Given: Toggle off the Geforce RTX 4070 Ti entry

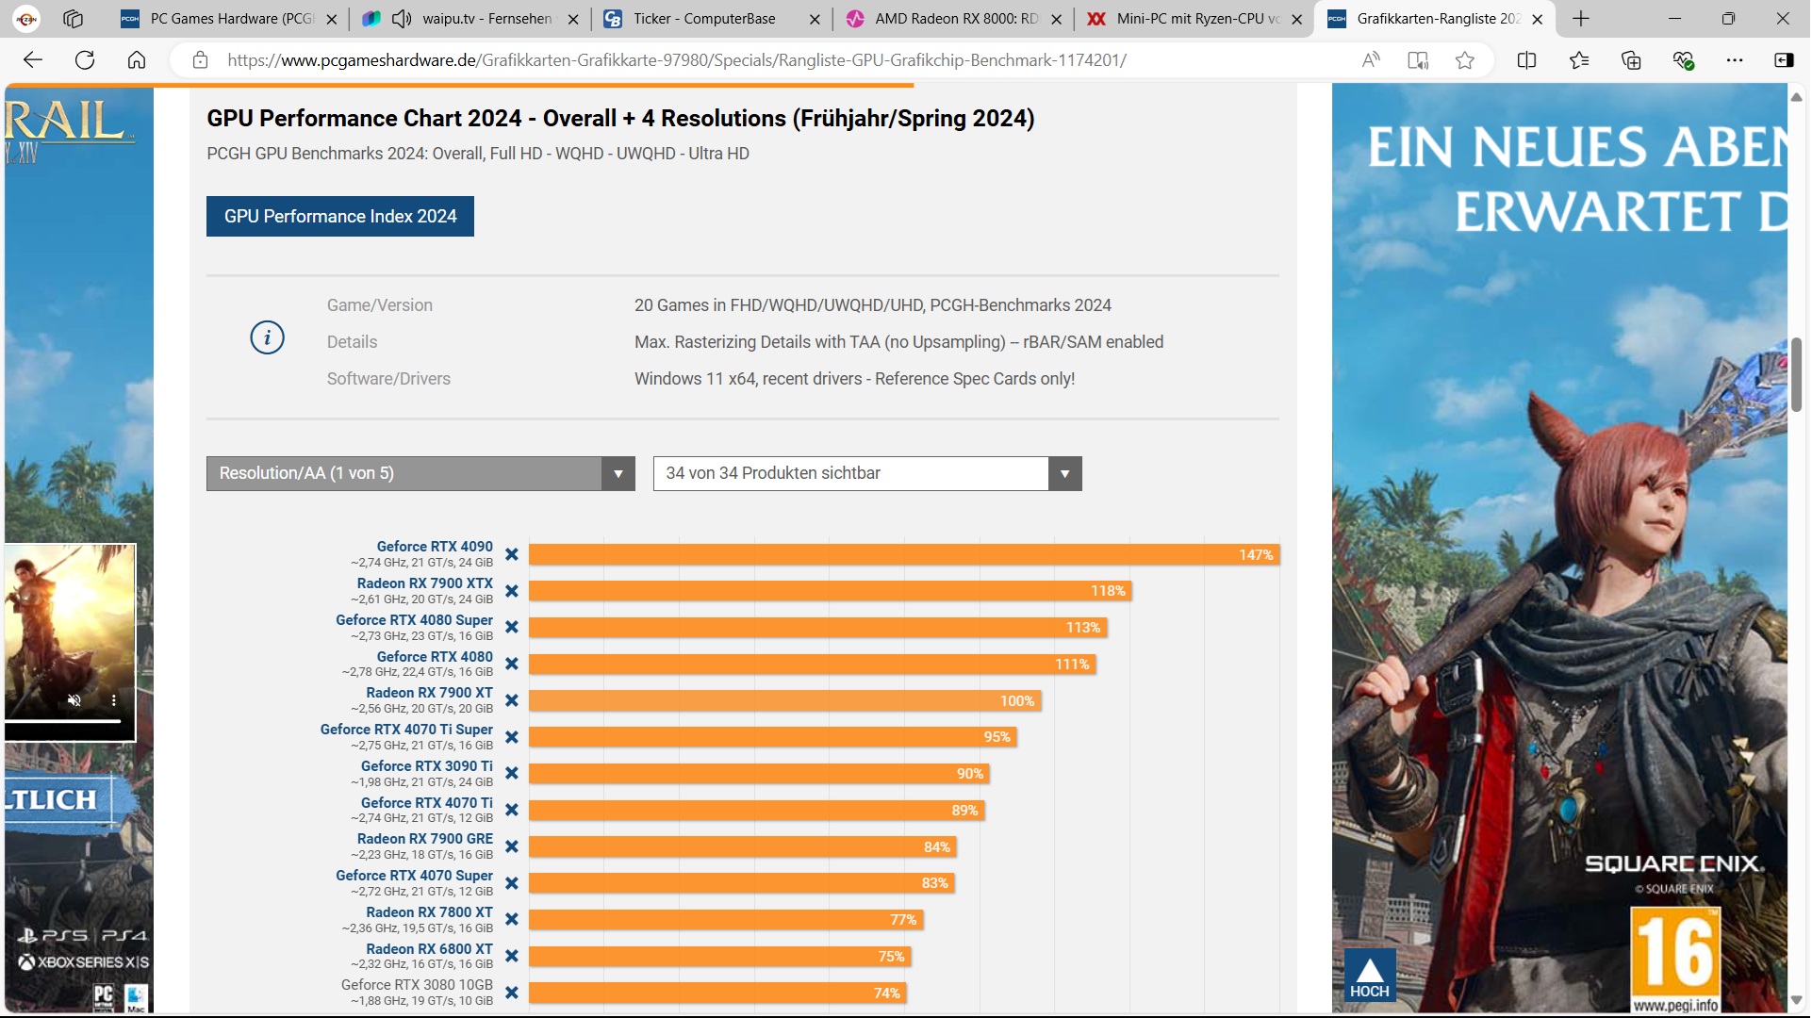Looking at the screenshot, I should pyautogui.click(x=512, y=810).
